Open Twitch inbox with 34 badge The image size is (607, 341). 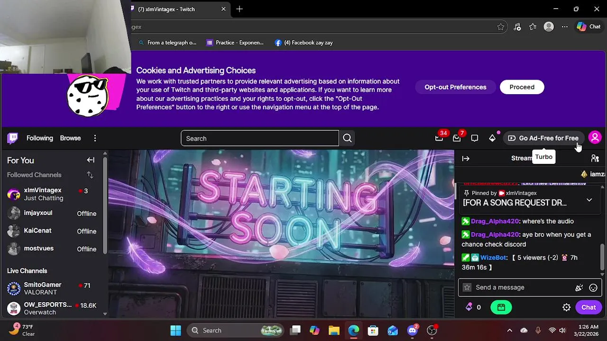(x=439, y=138)
